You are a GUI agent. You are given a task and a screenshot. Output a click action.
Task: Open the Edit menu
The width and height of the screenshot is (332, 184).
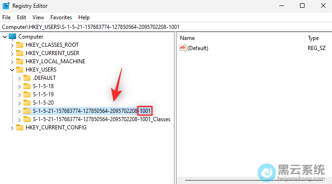pyautogui.click(x=22, y=17)
